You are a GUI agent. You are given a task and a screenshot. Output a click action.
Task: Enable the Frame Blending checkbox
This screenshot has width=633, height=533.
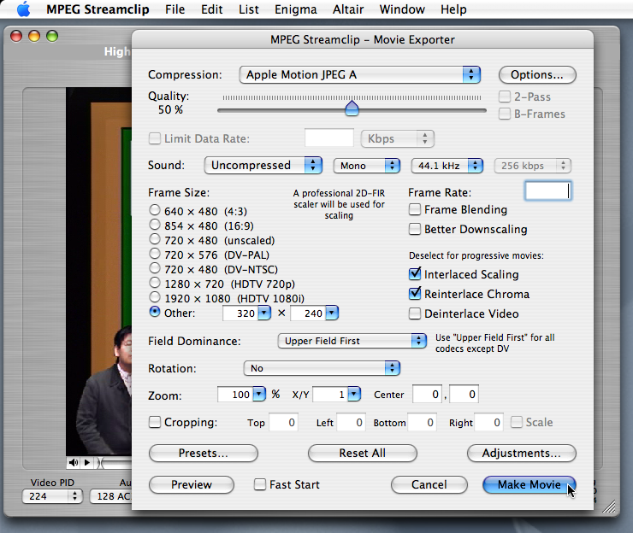415,210
